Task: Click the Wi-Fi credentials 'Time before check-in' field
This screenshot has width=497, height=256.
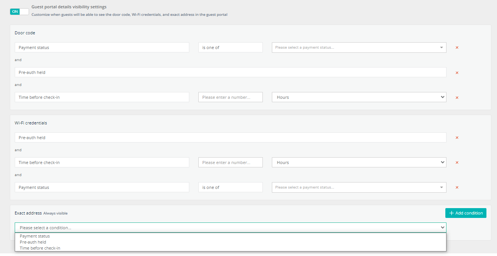Action: [x=102, y=162]
